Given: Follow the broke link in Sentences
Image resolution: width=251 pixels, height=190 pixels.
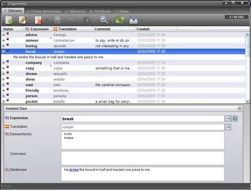Looking at the screenshot, I should pyautogui.click(x=74, y=170).
